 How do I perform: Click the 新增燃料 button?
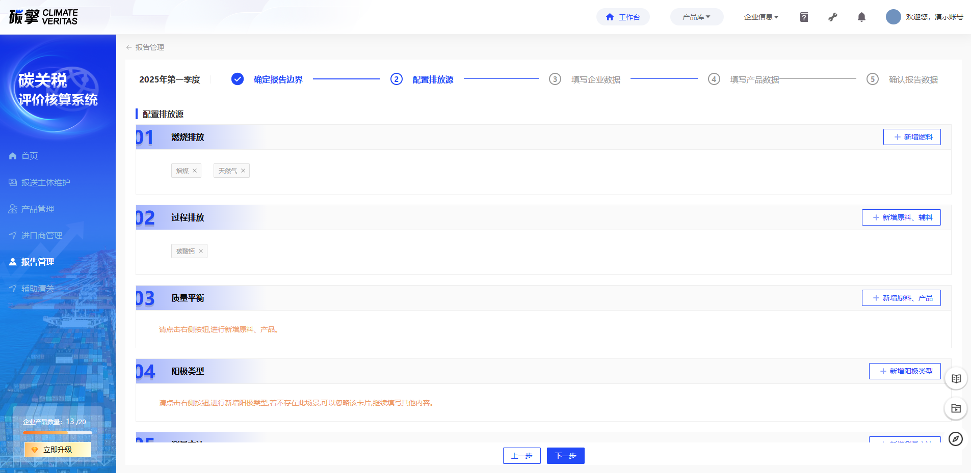(912, 137)
